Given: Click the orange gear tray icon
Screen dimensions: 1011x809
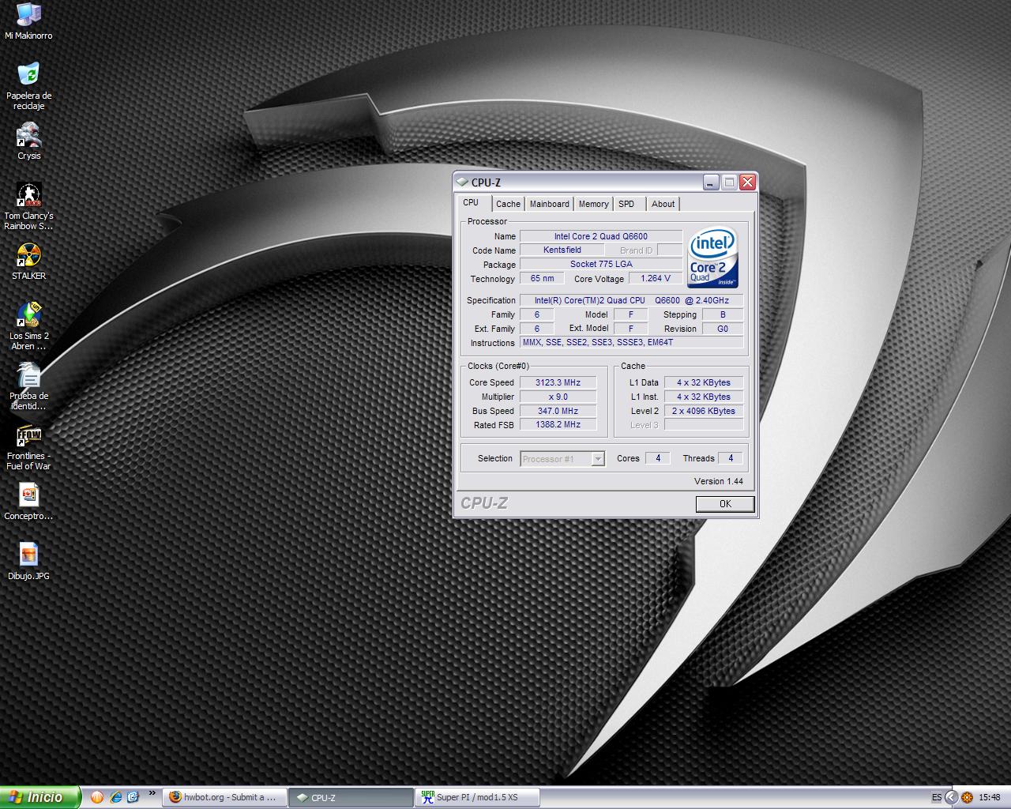Looking at the screenshot, I should (x=967, y=797).
